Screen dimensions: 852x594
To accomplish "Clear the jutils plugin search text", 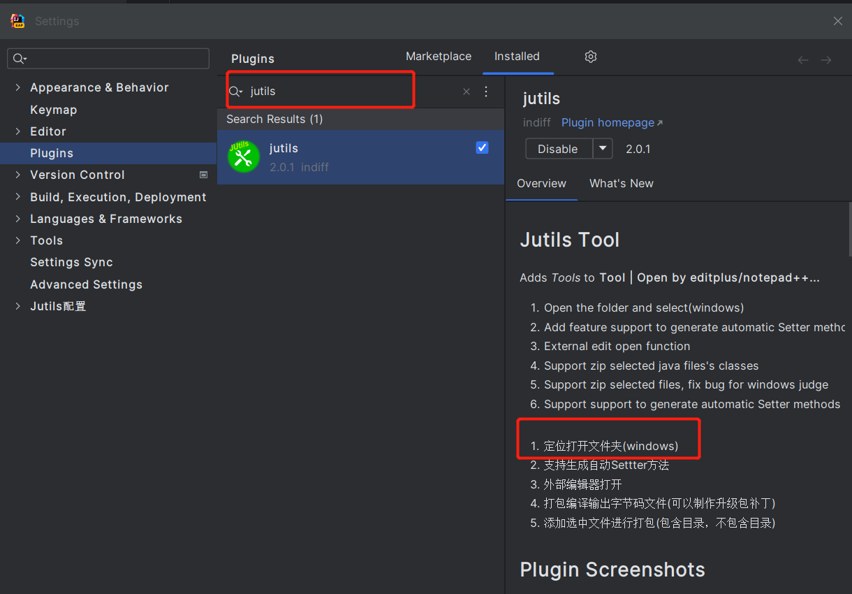I will [x=467, y=92].
